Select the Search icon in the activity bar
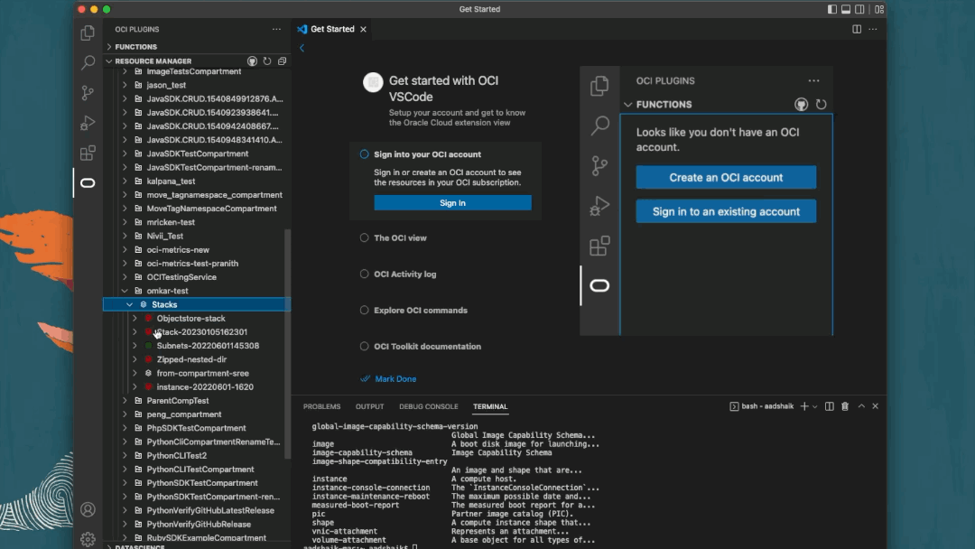 [87, 64]
